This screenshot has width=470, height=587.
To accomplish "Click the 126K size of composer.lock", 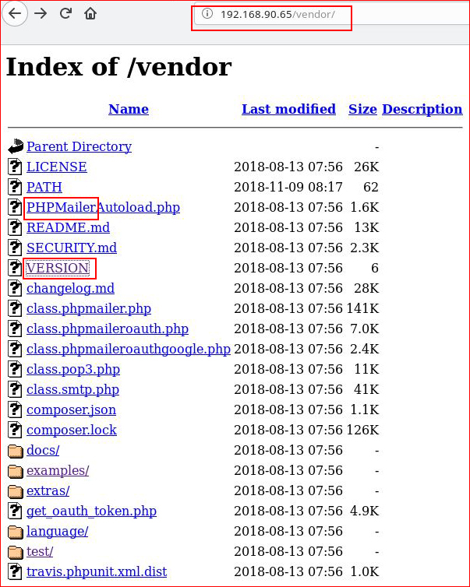I will 362,430.
